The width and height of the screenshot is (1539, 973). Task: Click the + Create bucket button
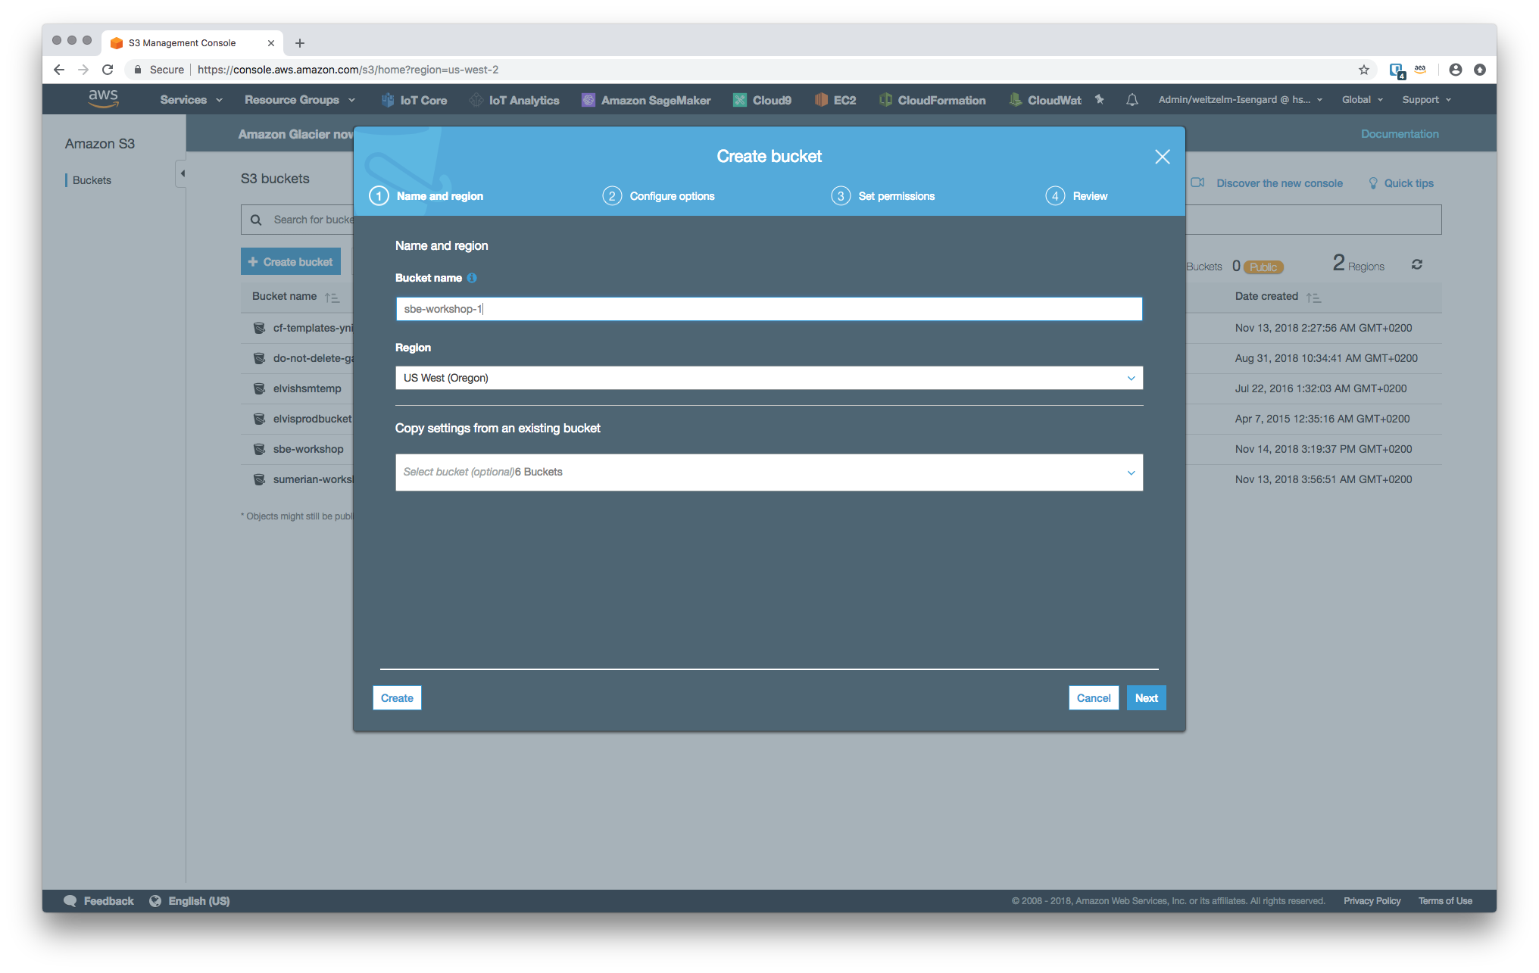point(291,262)
